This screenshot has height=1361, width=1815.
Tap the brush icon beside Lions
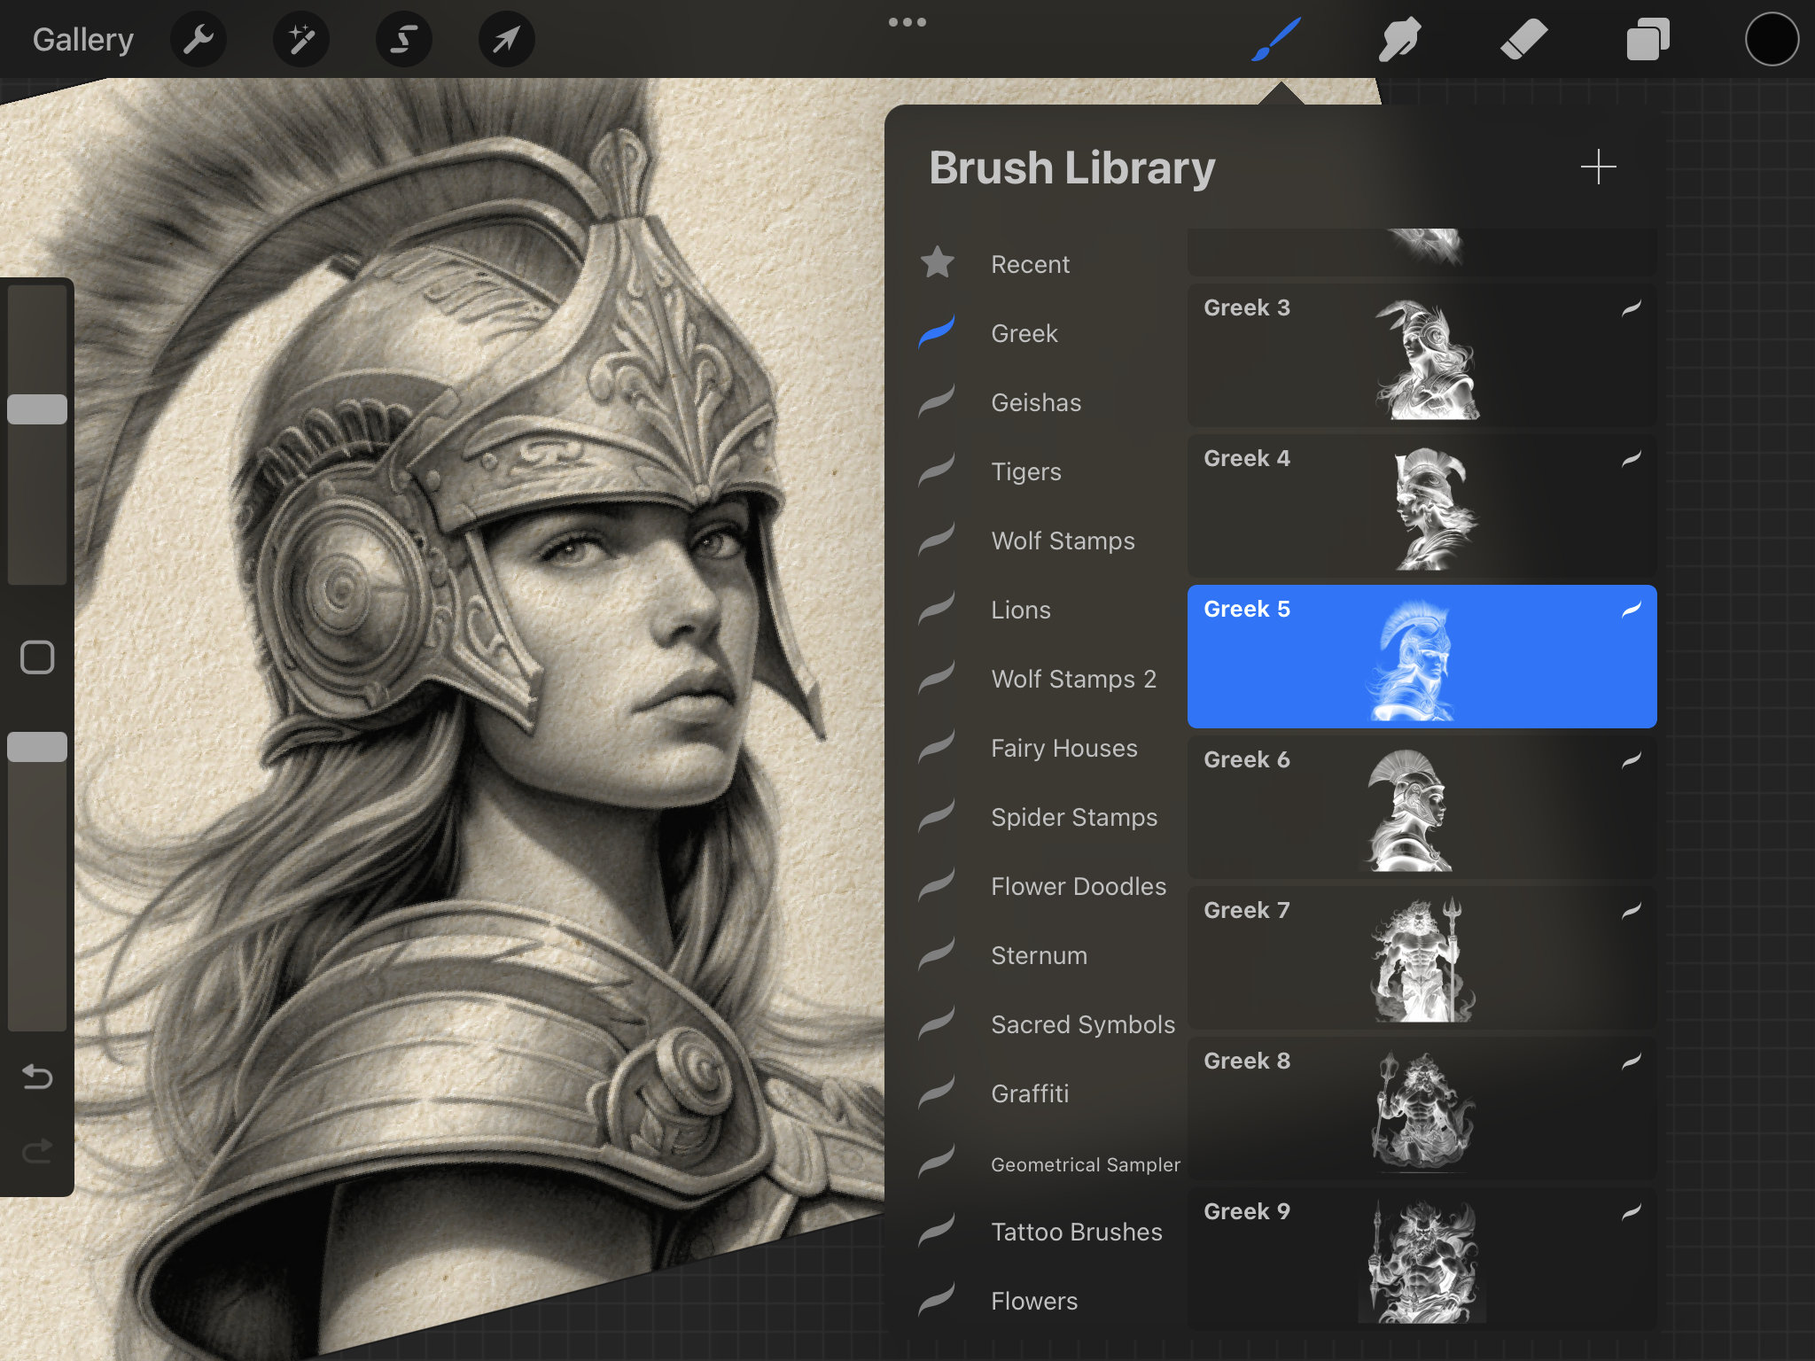(x=937, y=608)
